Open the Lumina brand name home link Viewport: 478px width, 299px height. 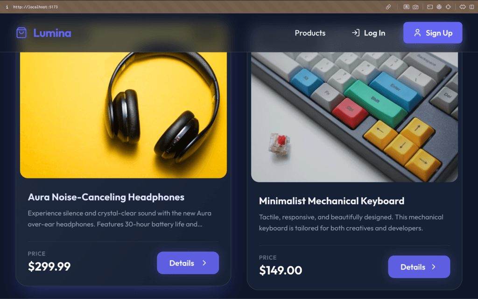[52, 33]
